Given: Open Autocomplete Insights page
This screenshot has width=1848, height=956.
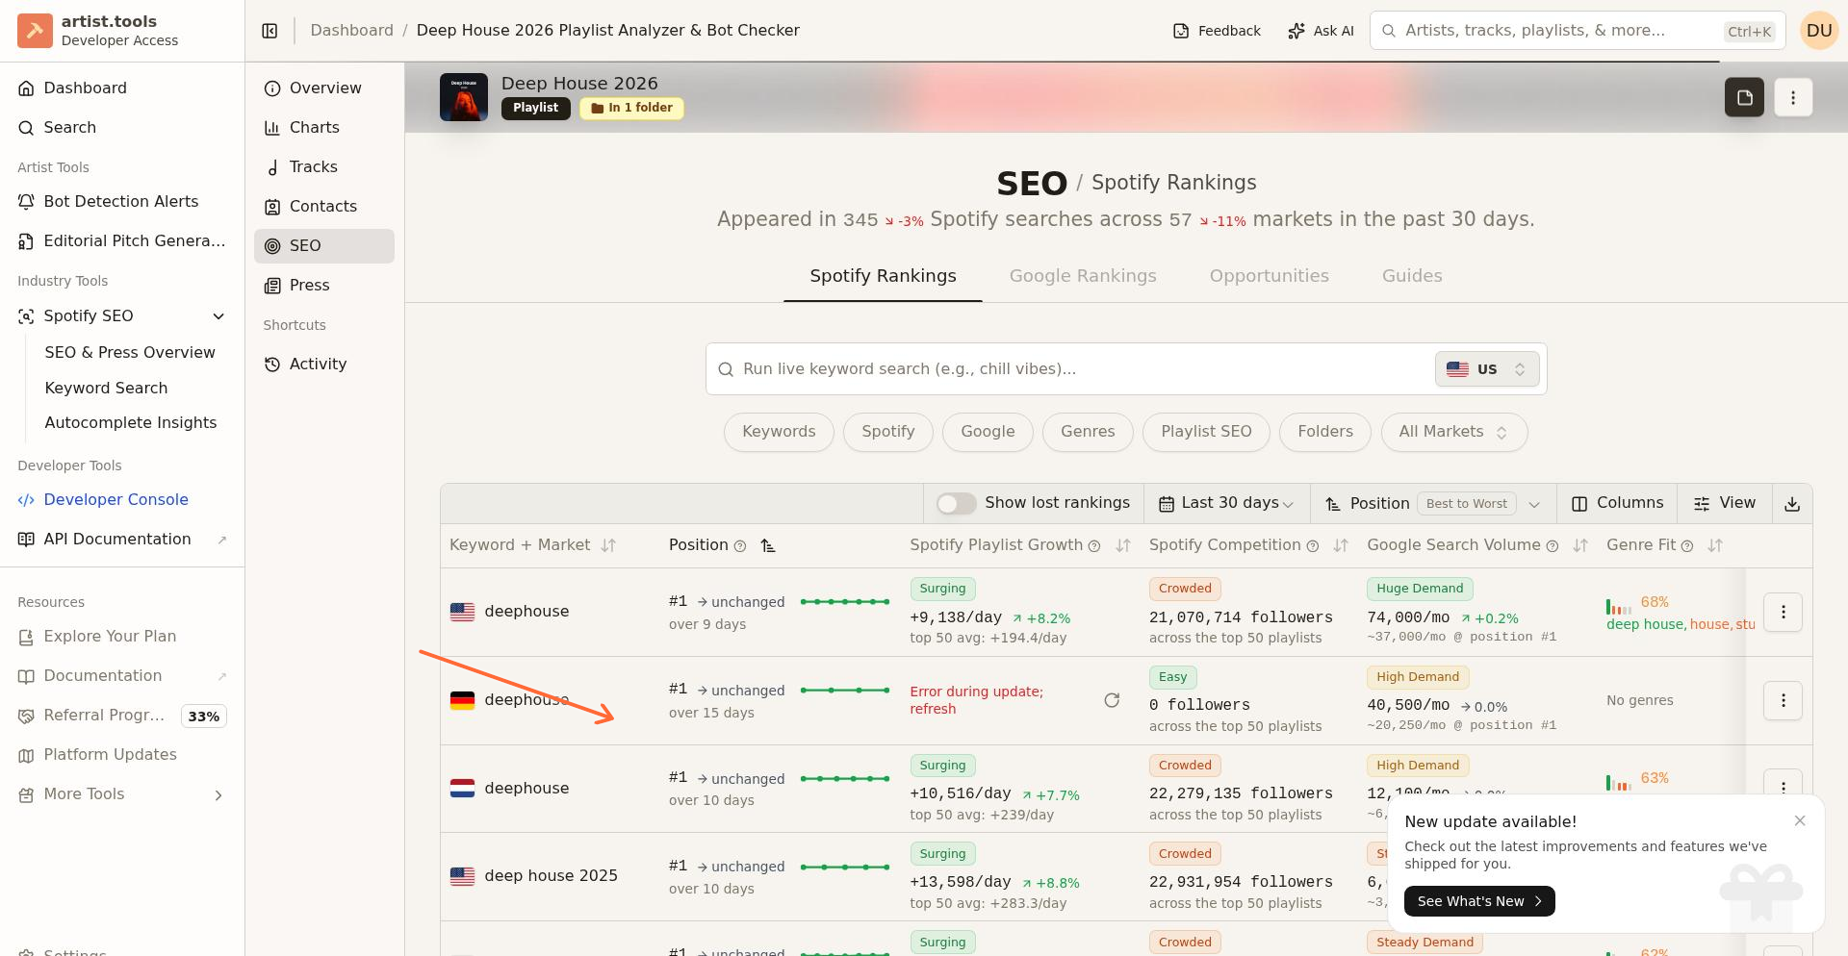Looking at the screenshot, I should coord(130,422).
